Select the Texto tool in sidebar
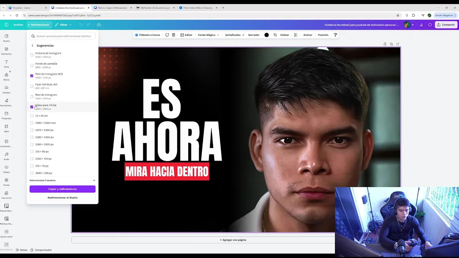 click(6, 63)
